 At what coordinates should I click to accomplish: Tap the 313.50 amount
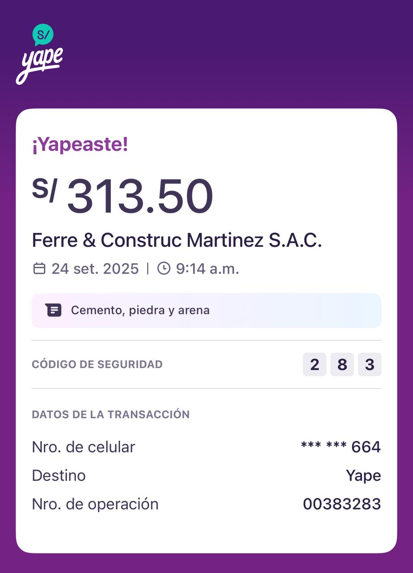[139, 197]
